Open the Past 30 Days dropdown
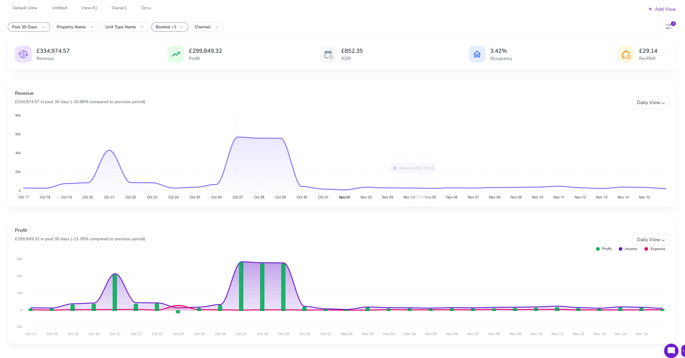This screenshot has height=358, width=685. click(x=29, y=27)
